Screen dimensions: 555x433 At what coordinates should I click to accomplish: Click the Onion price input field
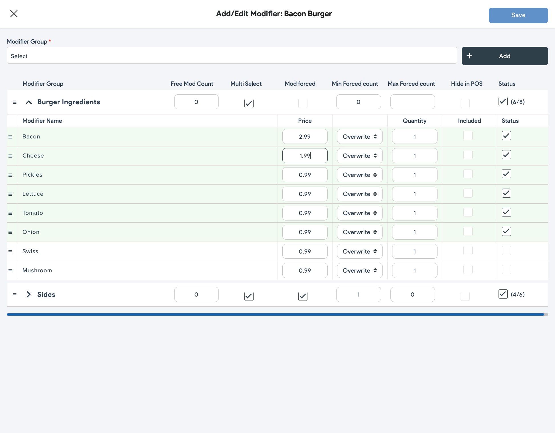click(x=305, y=232)
